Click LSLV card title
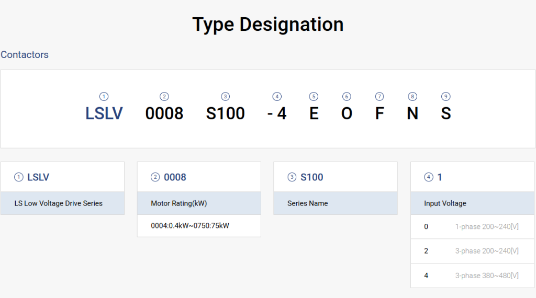 38,177
